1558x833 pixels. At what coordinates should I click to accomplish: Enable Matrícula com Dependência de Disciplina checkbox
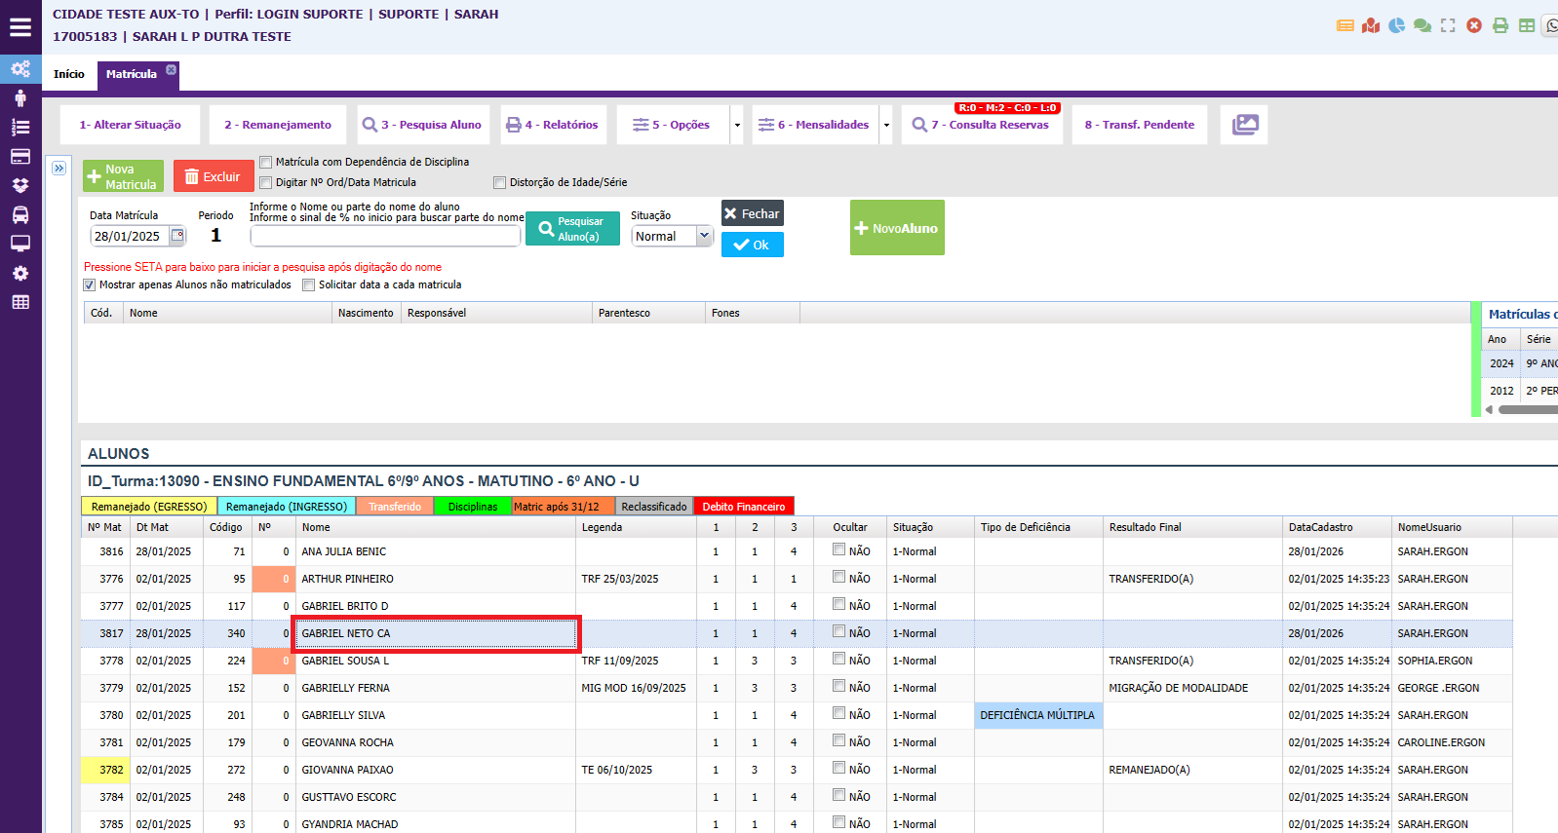(266, 163)
